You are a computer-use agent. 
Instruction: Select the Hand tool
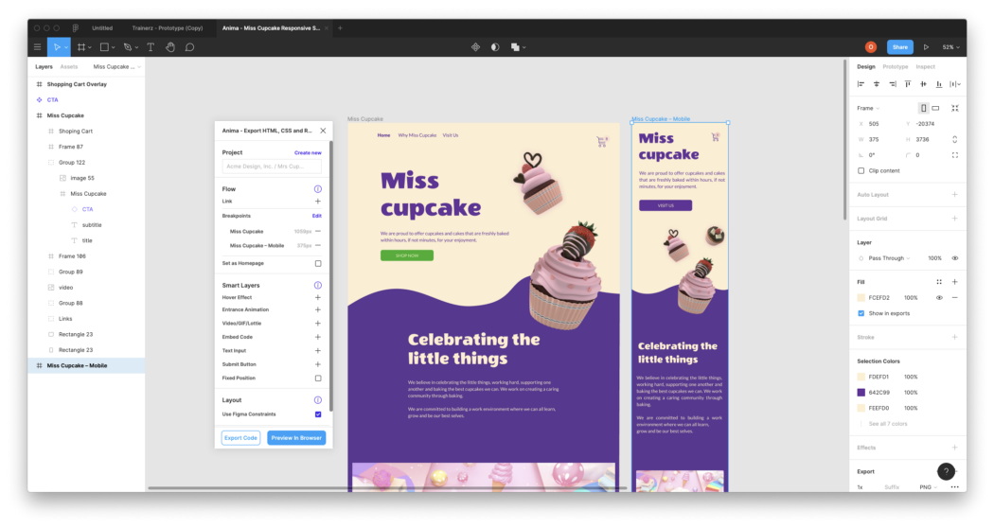[169, 47]
